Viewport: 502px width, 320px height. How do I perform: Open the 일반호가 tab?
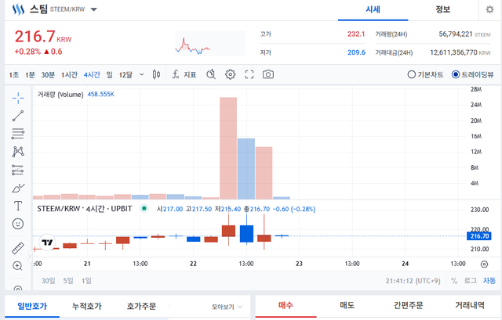(x=32, y=306)
